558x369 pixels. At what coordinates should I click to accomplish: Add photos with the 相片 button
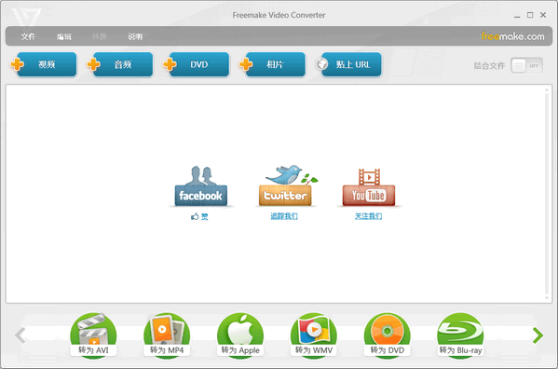pyautogui.click(x=273, y=64)
